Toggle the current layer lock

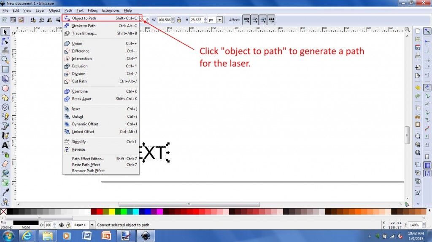pos(68,225)
